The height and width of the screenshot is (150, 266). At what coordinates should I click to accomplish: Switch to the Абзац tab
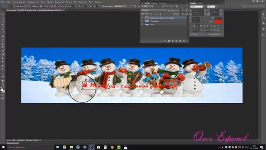pyautogui.click(x=200, y=3)
